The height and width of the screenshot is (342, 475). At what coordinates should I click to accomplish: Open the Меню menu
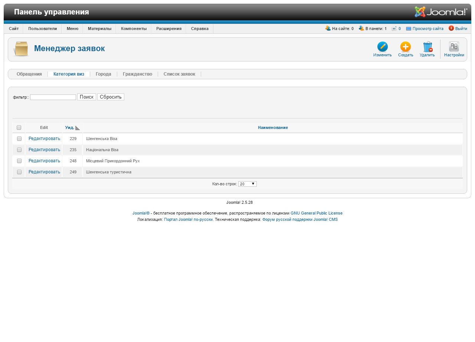tap(72, 29)
